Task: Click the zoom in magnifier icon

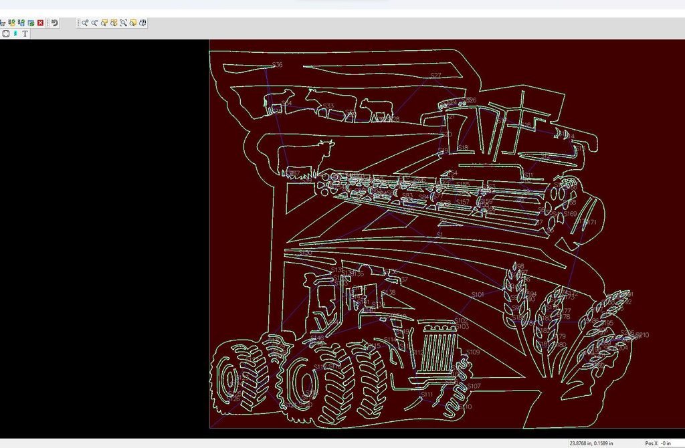Action: pos(86,23)
